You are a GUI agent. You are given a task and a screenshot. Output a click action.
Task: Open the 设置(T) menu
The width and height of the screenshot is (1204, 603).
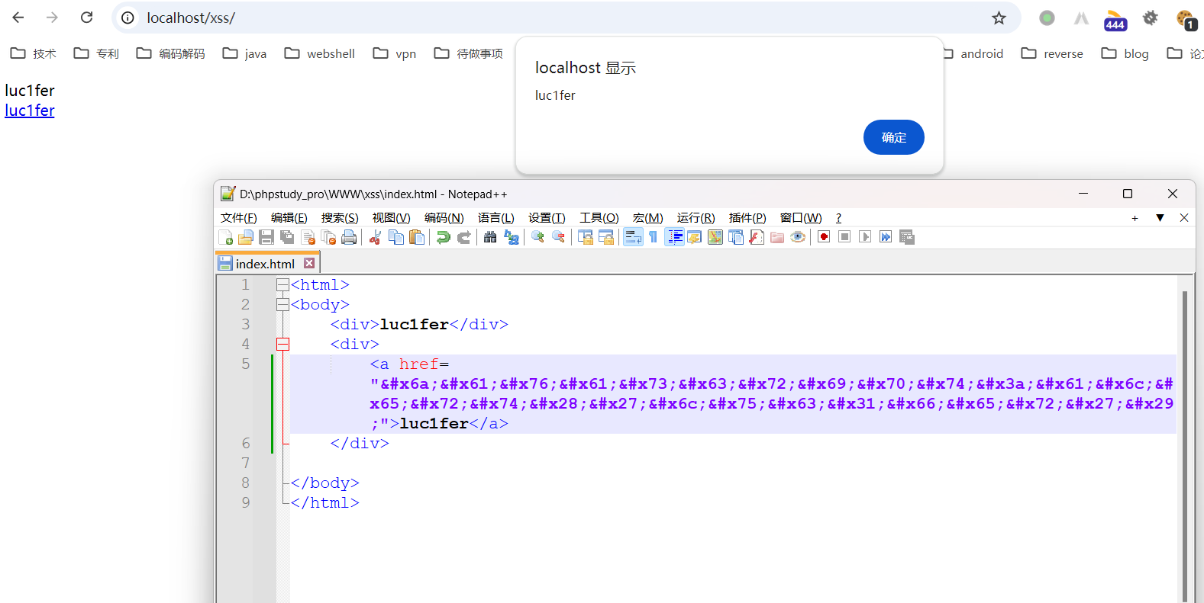(x=547, y=218)
